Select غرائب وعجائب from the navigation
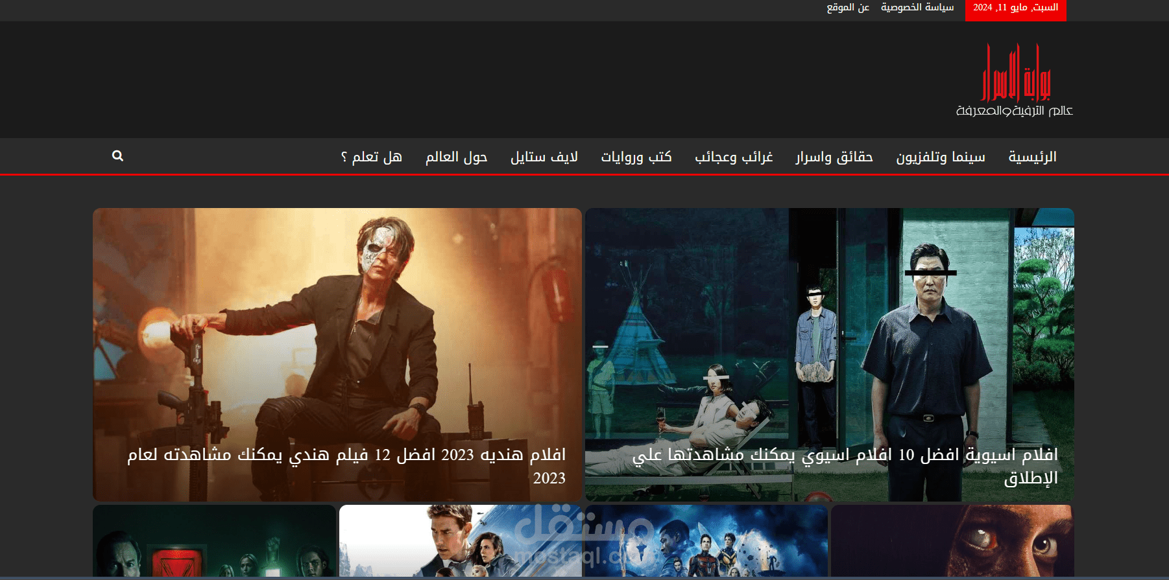Screen dimensions: 1169x580 coord(734,157)
